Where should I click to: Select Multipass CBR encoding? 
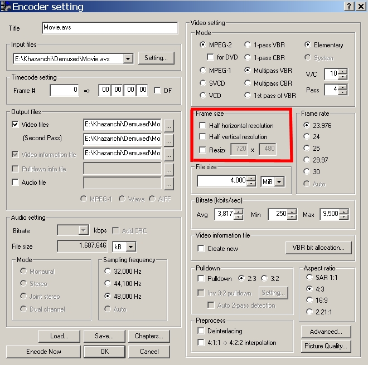click(x=248, y=83)
